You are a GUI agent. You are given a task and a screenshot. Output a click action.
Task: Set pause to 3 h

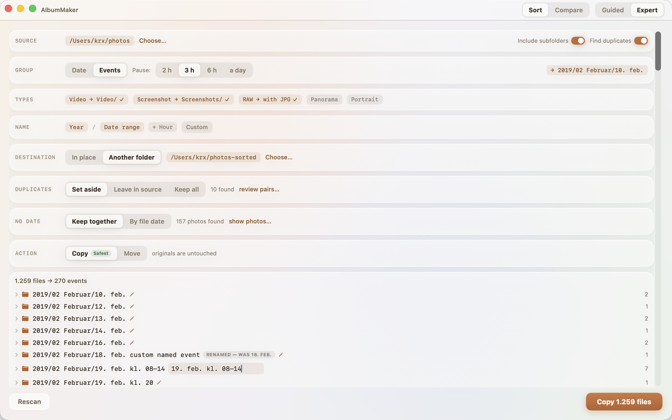(x=189, y=70)
